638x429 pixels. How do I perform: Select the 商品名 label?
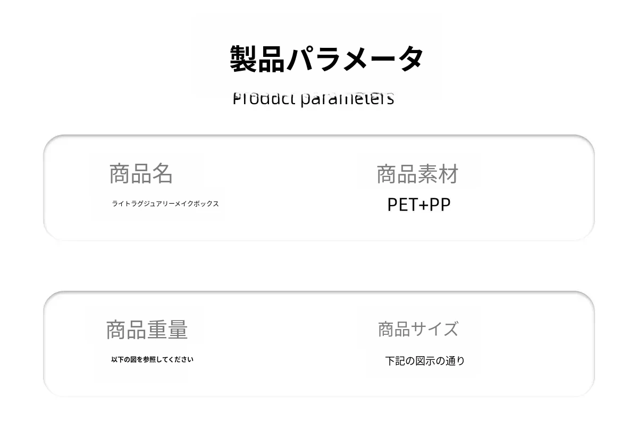point(141,174)
